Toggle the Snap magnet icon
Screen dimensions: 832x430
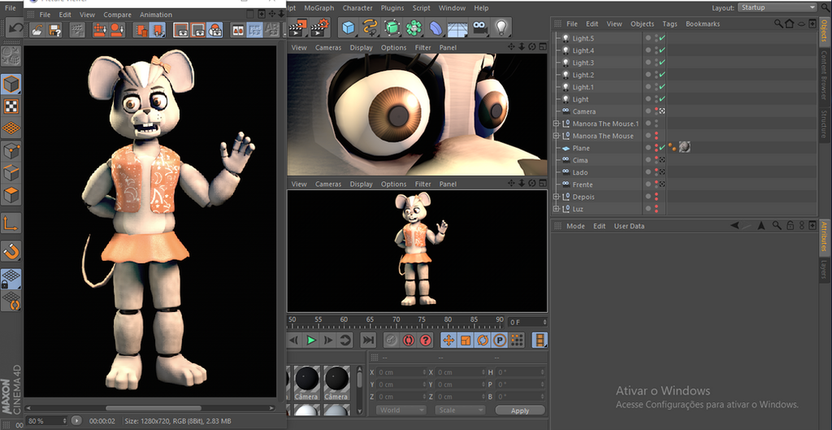tap(11, 251)
